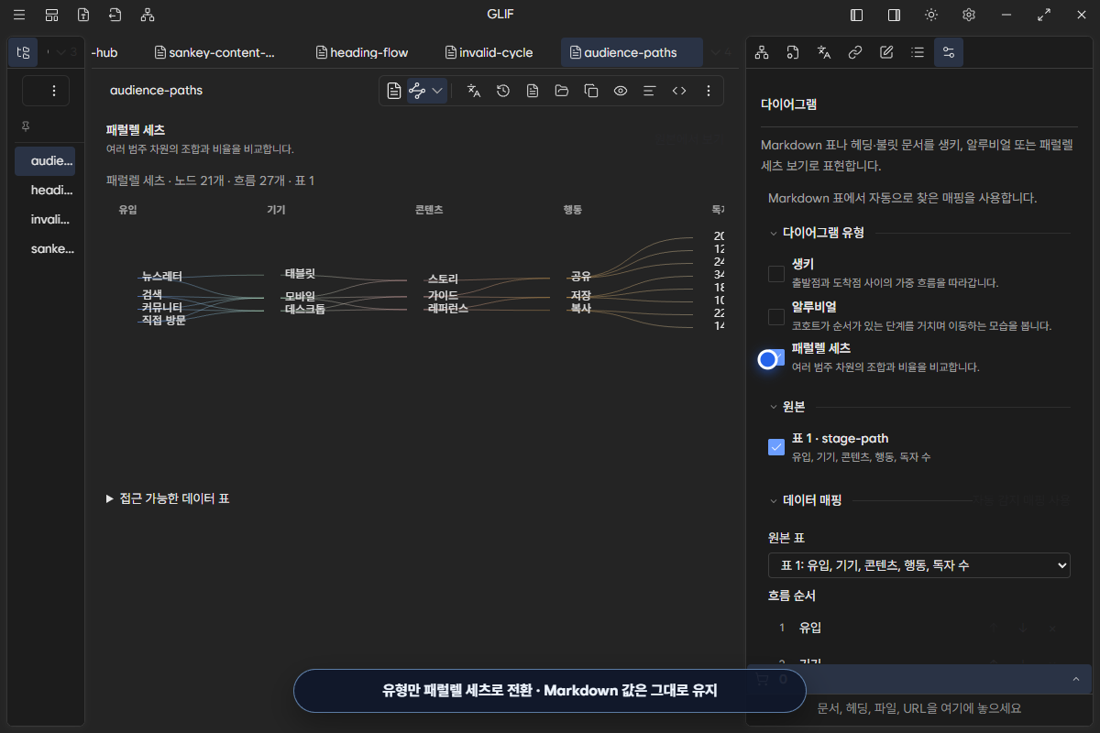Click the audience-paths document title
The image size is (1100, 733).
pos(156,91)
